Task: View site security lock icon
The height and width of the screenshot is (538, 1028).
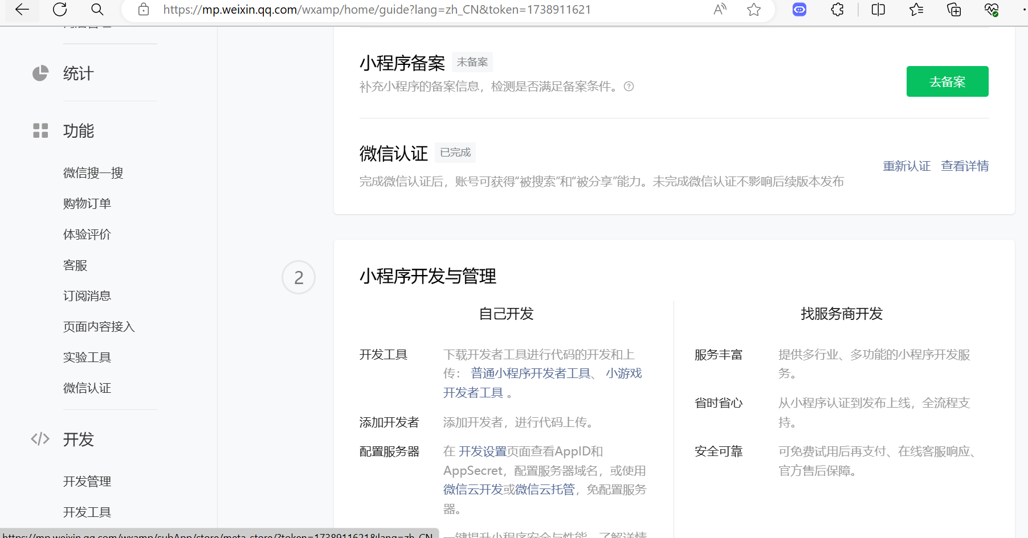Action: pyautogui.click(x=144, y=9)
